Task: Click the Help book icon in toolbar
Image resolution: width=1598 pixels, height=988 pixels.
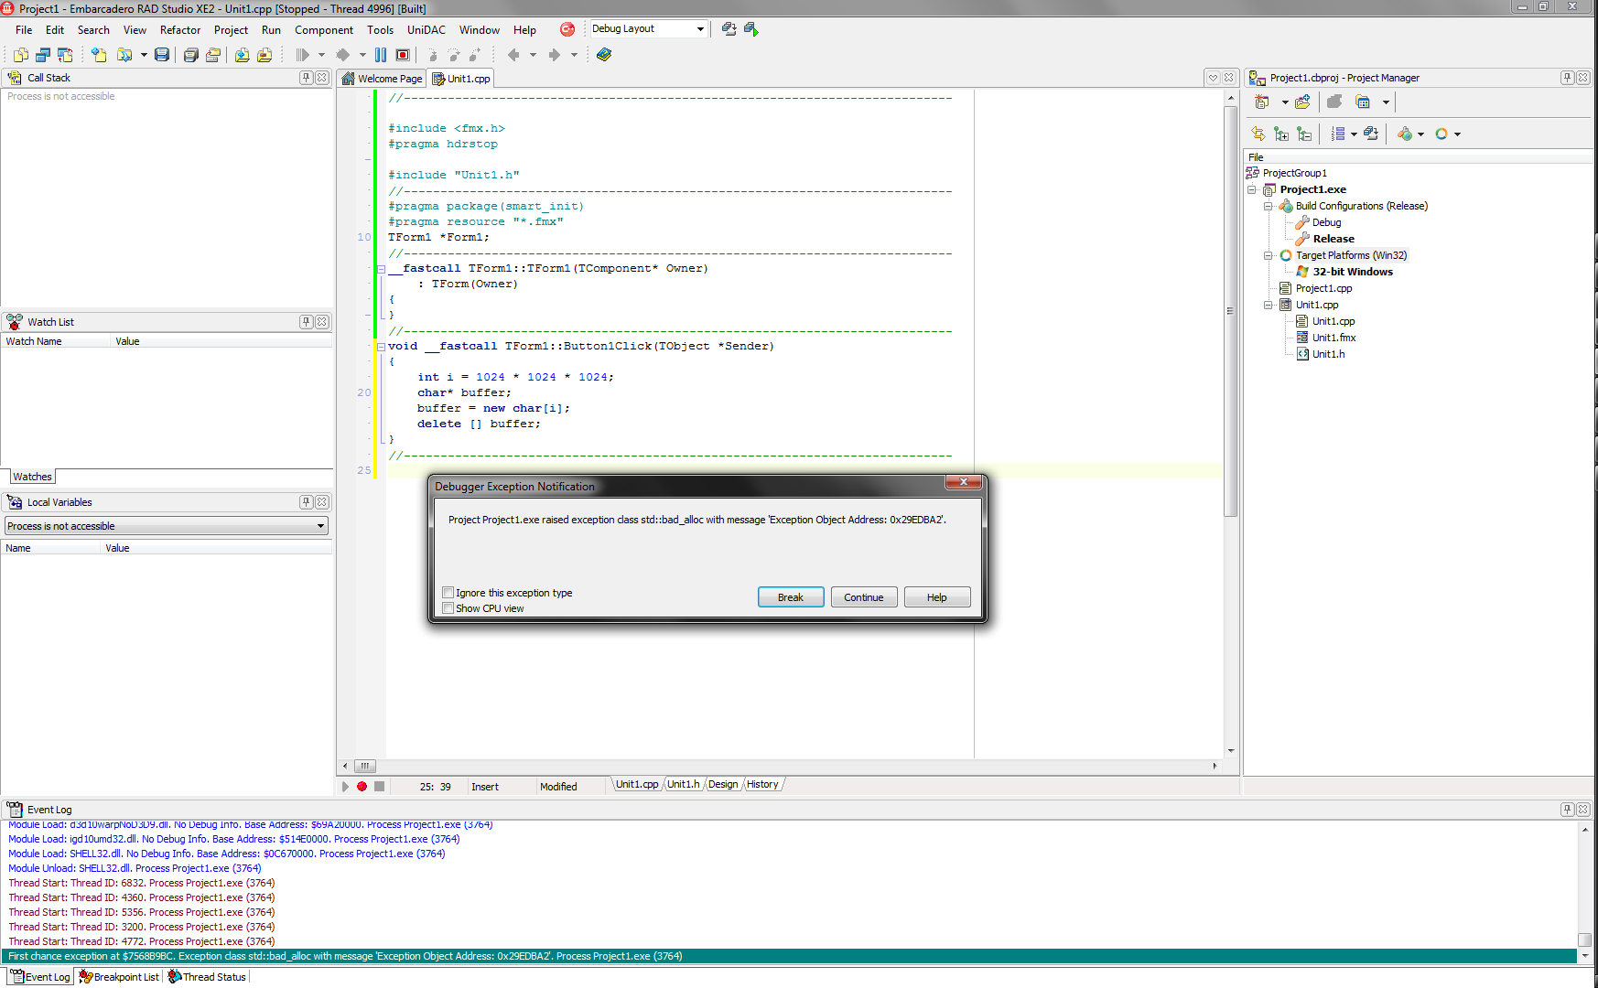Action: pos(604,55)
